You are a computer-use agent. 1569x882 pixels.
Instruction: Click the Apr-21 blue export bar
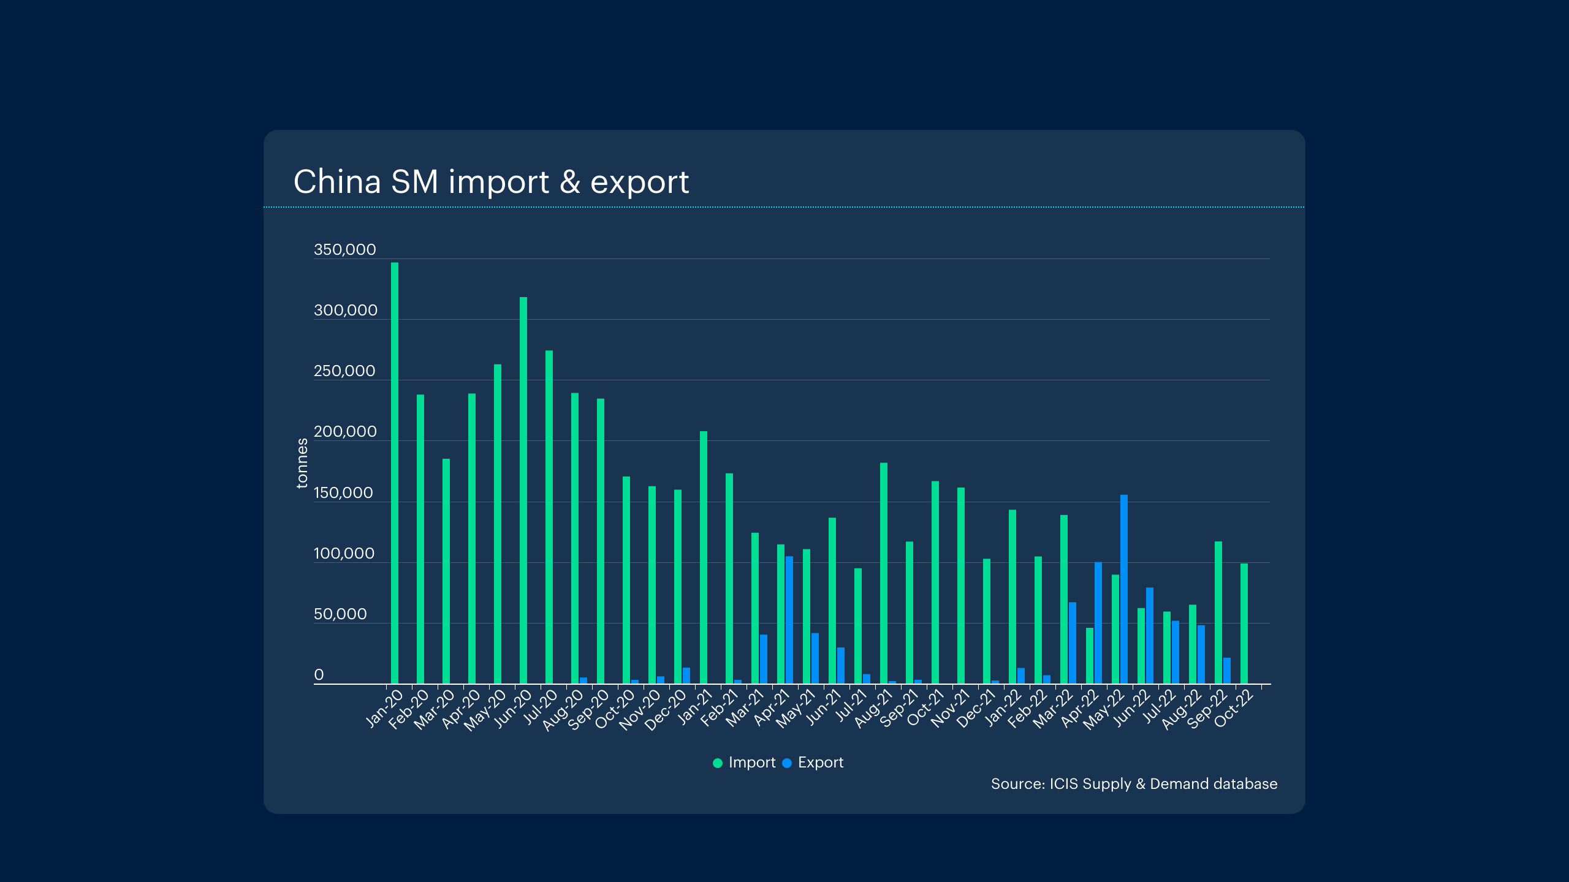pos(789,619)
